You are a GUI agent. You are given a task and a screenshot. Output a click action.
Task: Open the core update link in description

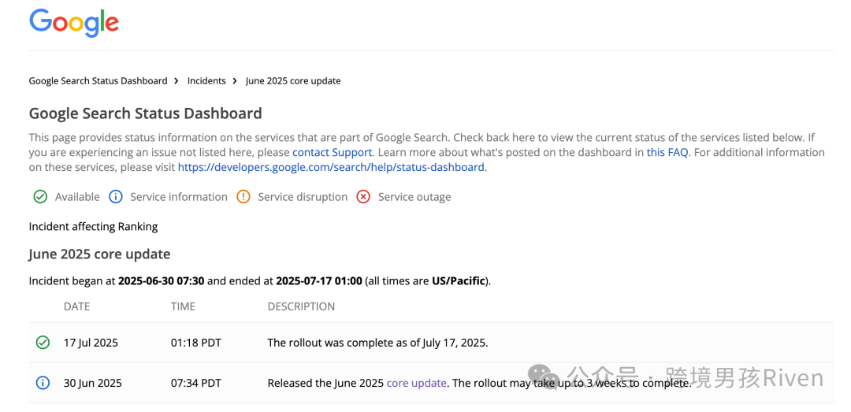(x=416, y=383)
